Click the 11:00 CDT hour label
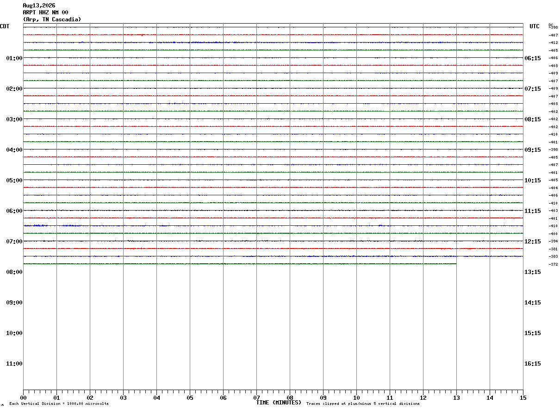Screen dimensions: 560x410 (14, 363)
